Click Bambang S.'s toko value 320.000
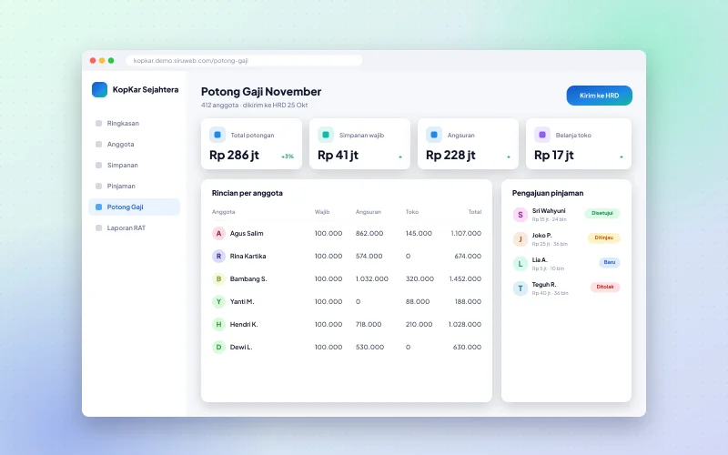The height and width of the screenshot is (455, 728). click(420, 279)
